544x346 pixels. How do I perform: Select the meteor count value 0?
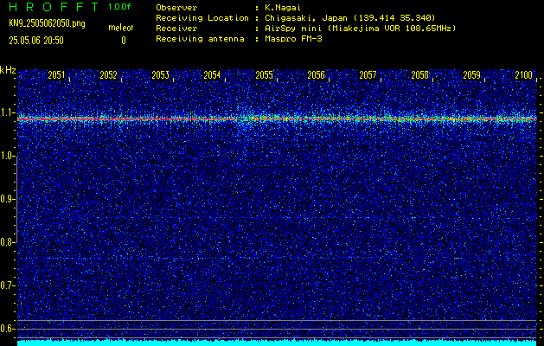coord(124,41)
